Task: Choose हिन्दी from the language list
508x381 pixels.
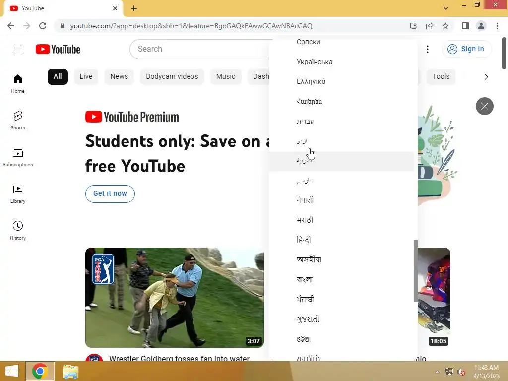Action: [x=341, y=240]
